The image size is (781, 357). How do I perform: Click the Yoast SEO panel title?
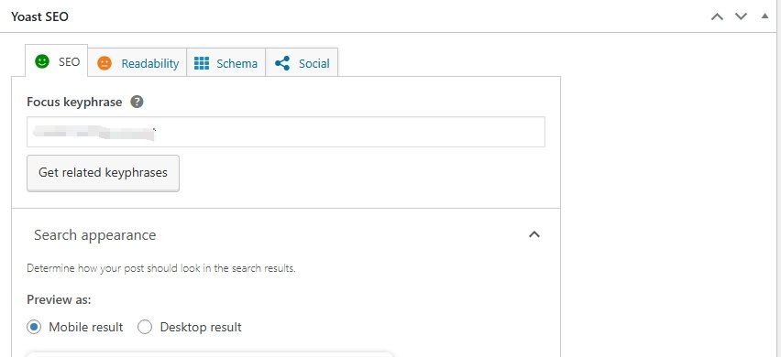tap(39, 16)
